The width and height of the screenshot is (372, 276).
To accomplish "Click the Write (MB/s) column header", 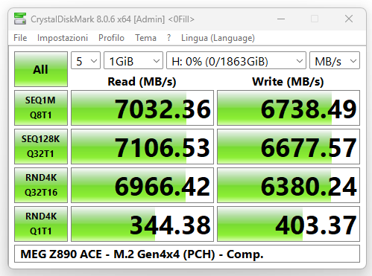I will pos(288,82).
